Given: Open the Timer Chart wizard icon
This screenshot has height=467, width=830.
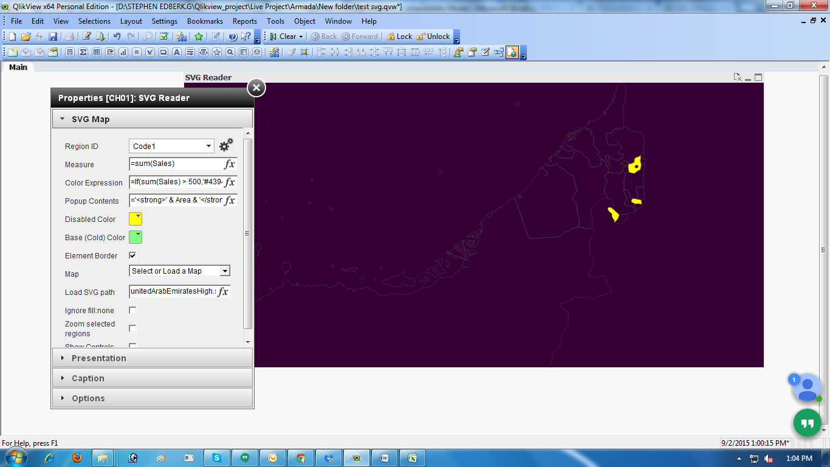Looking at the screenshot, I should (x=274, y=52).
